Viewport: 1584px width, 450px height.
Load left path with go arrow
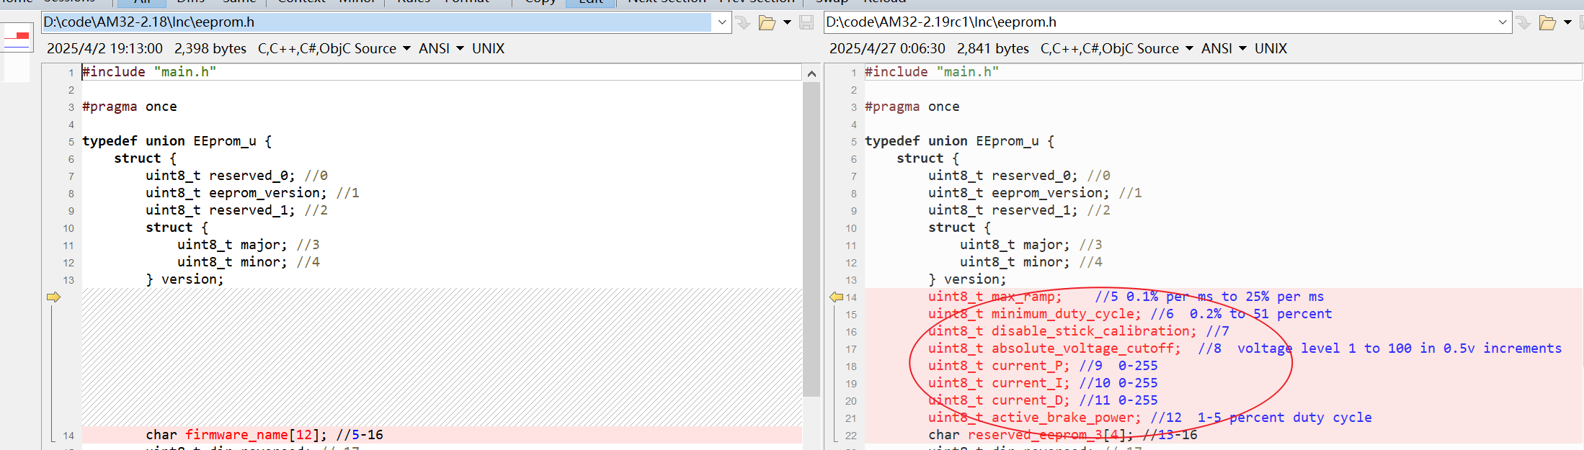[743, 23]
